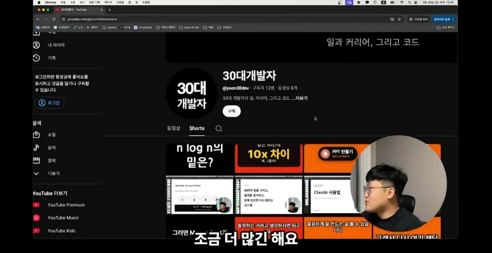Click the 로그인 sign-in button
The image size is (492, 253).
(x=50, y=103)
